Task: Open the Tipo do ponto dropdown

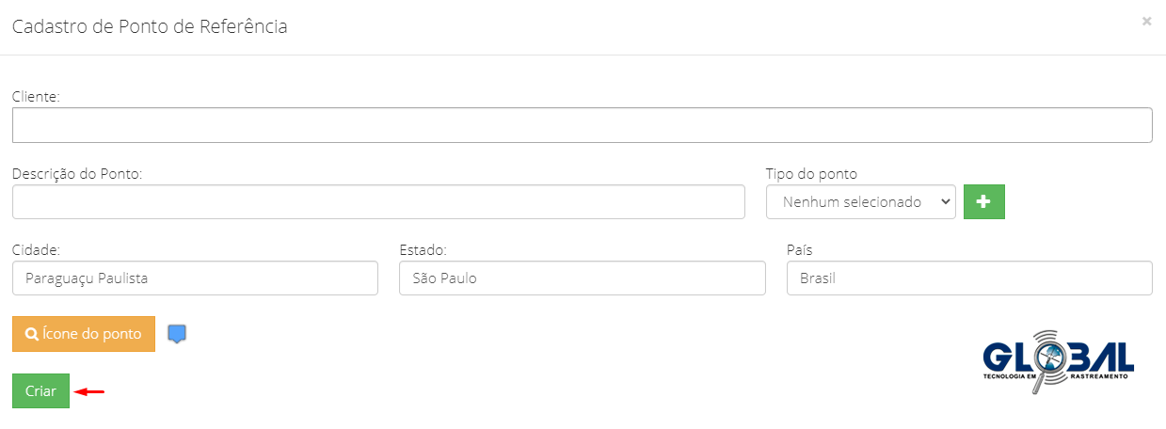Action: (861, 201)
